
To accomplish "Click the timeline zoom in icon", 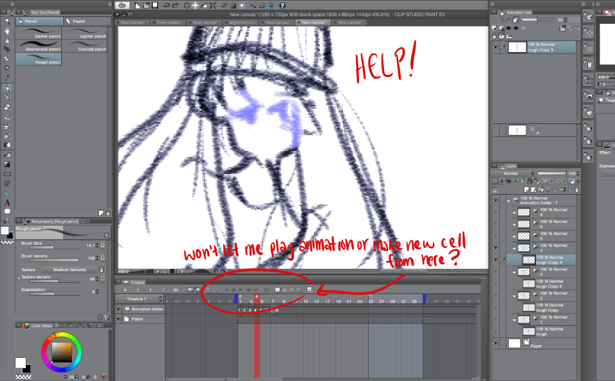I will pos(216,290).
